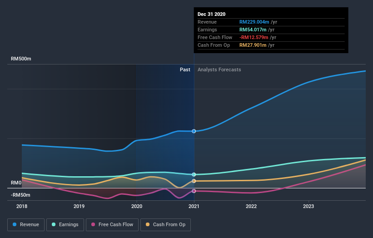Click the 2020 x-axis label
373x238 pixels.
[137, 206]
